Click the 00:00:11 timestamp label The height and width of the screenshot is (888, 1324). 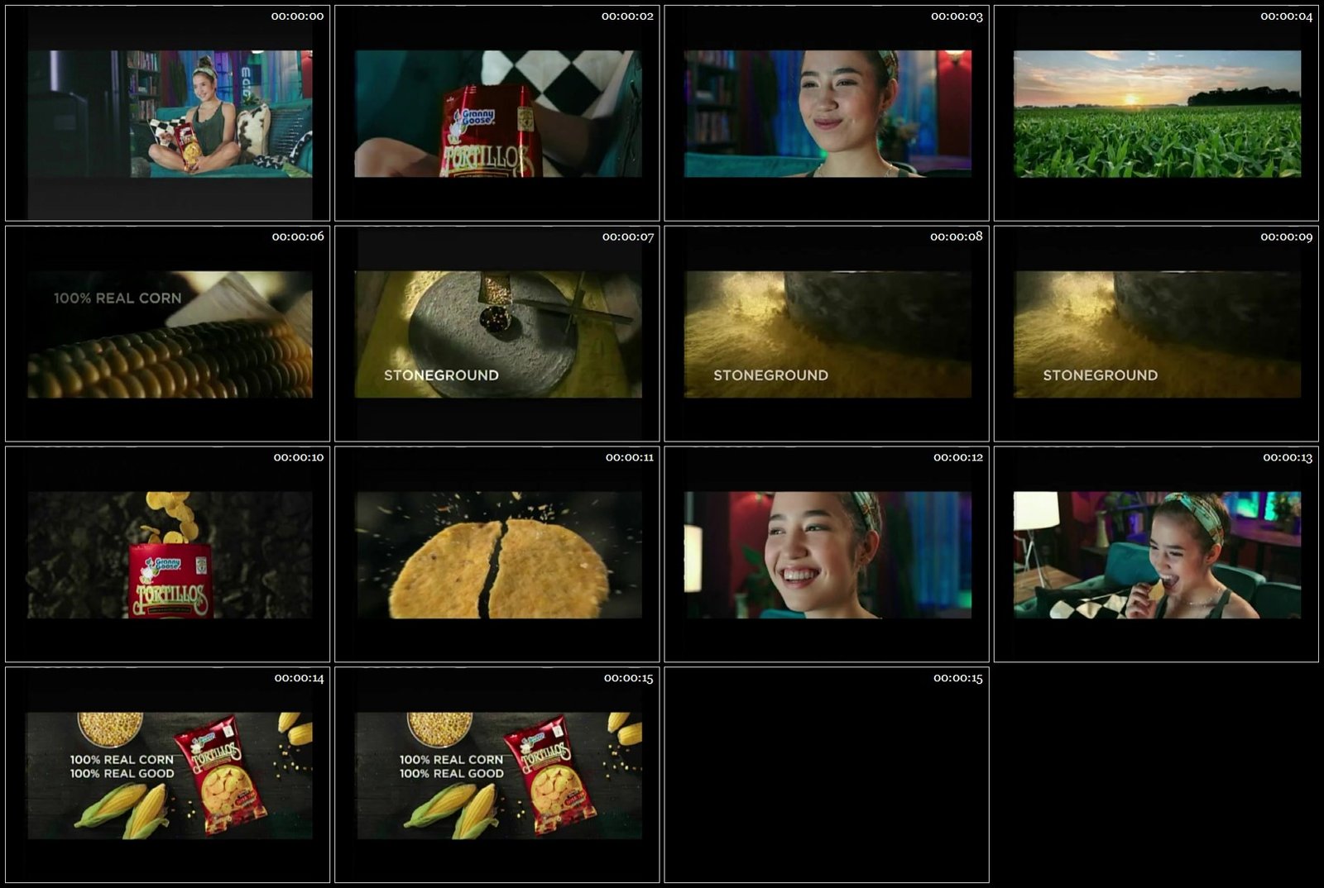click(x=629, y=457)
